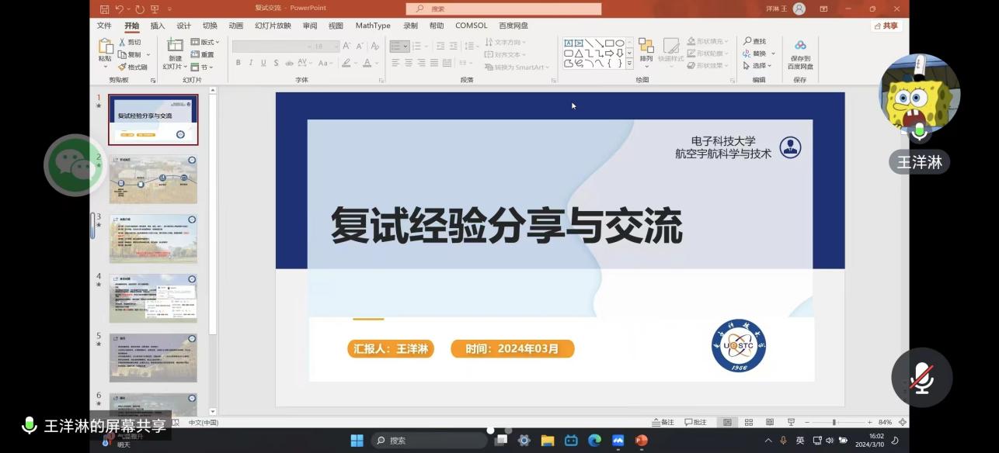Toggle the Notes (备注) pane

click(663, 422)
